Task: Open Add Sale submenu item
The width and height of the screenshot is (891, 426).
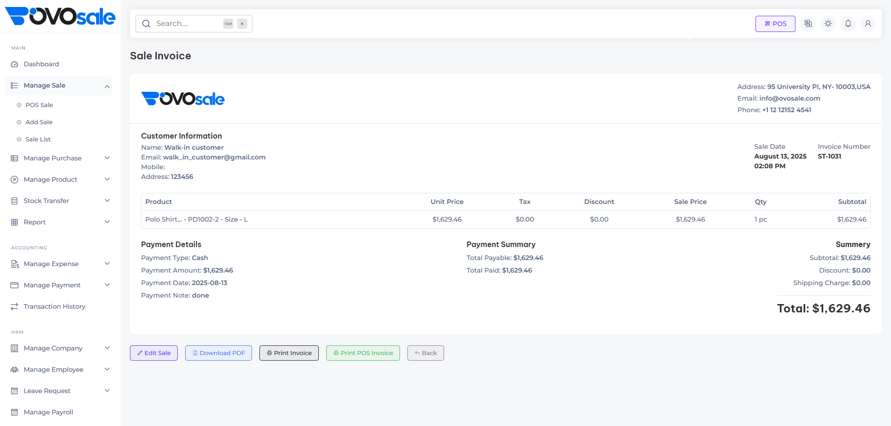Action: point(39,122)
